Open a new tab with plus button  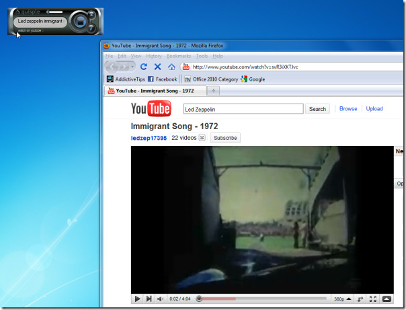coord(213,91)
